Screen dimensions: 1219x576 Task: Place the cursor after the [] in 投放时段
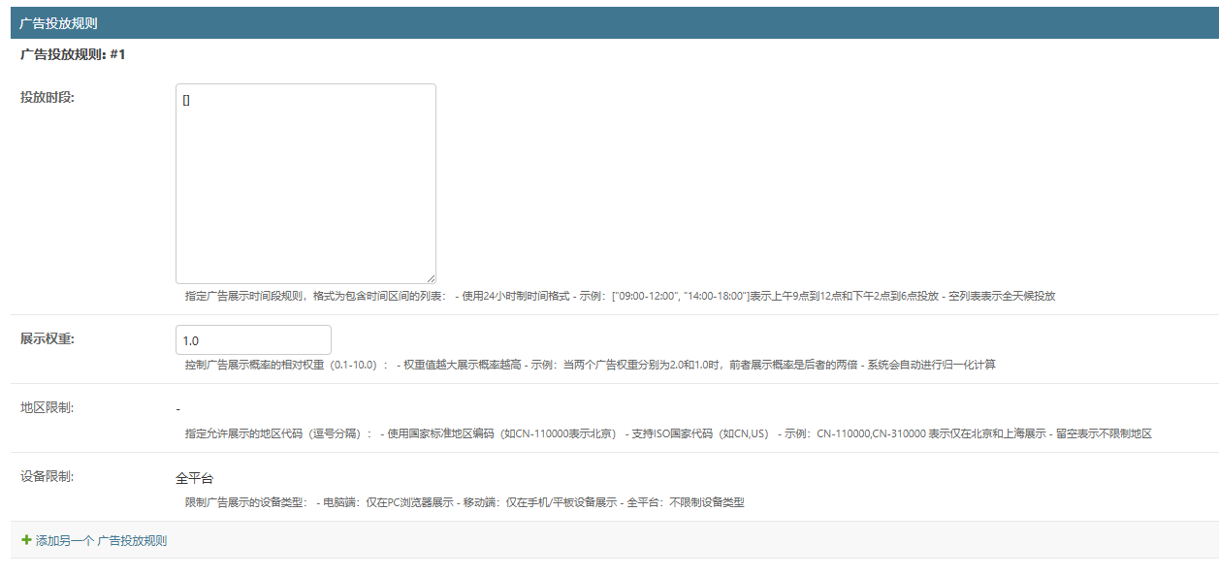coord(191,100)
